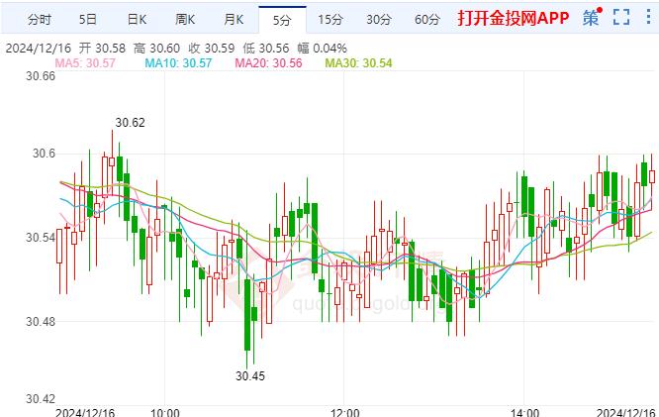This screenshot has height=417, width=659.
Task: Open the 60分 interval tab
Action: (x=427, y=20)
